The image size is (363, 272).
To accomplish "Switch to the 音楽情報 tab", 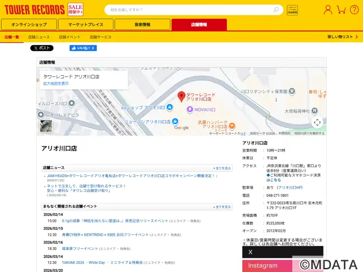I will [x=142, y=24].
